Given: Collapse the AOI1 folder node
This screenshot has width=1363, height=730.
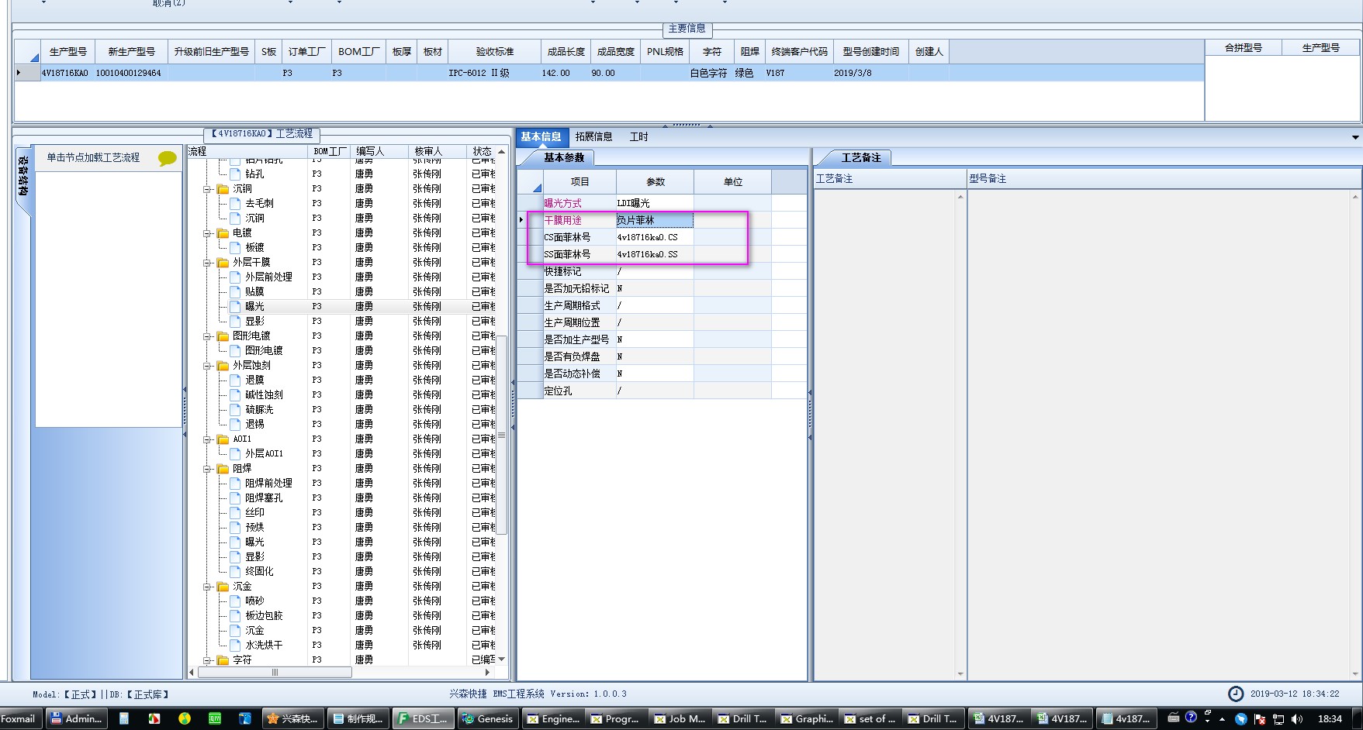Looking at the screenshot, I should pyautogui.click(x=208, y=439).
